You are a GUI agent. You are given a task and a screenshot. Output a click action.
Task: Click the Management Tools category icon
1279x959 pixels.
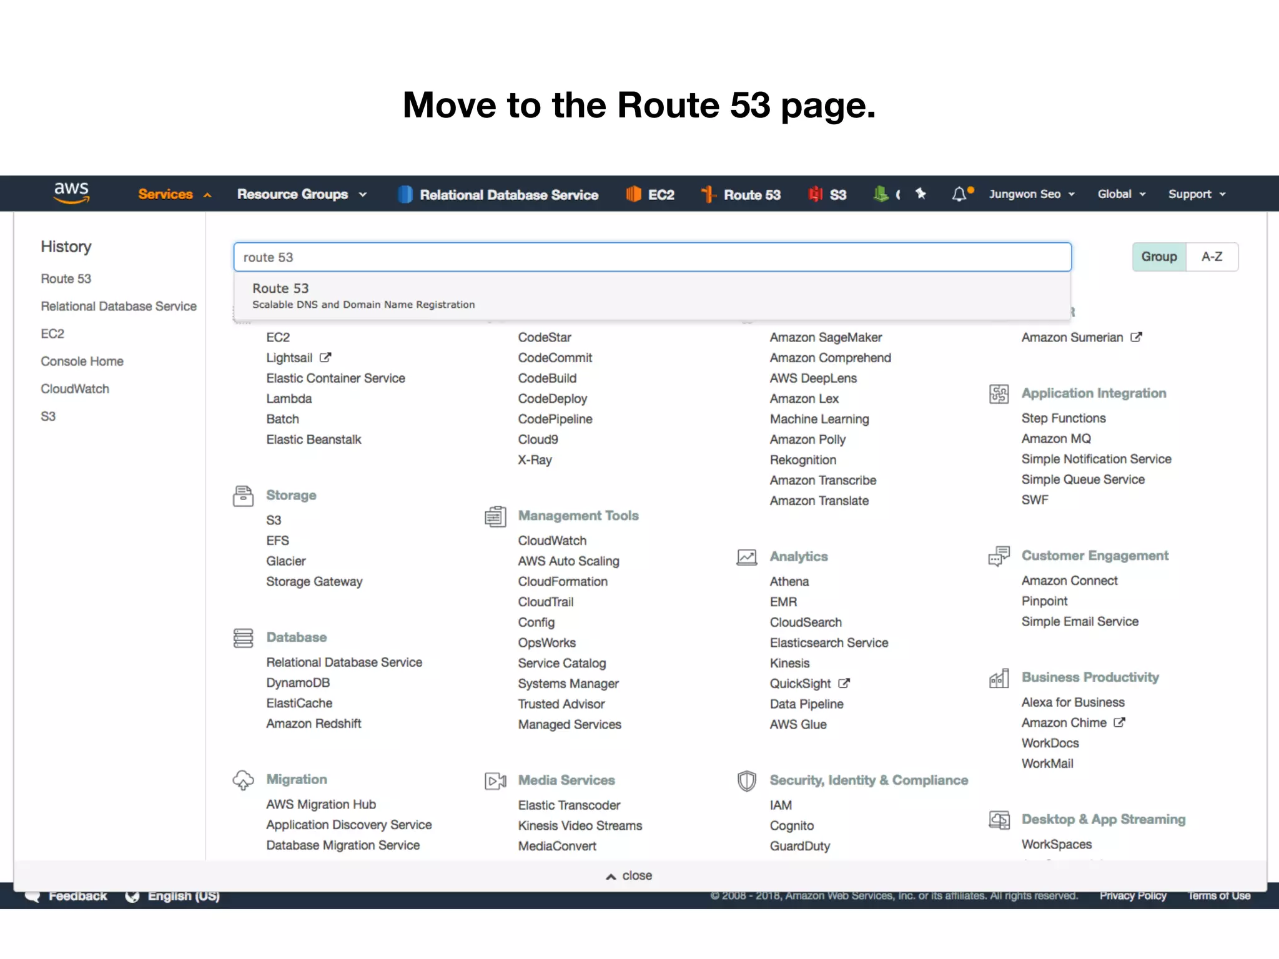[x=495, y=516]
